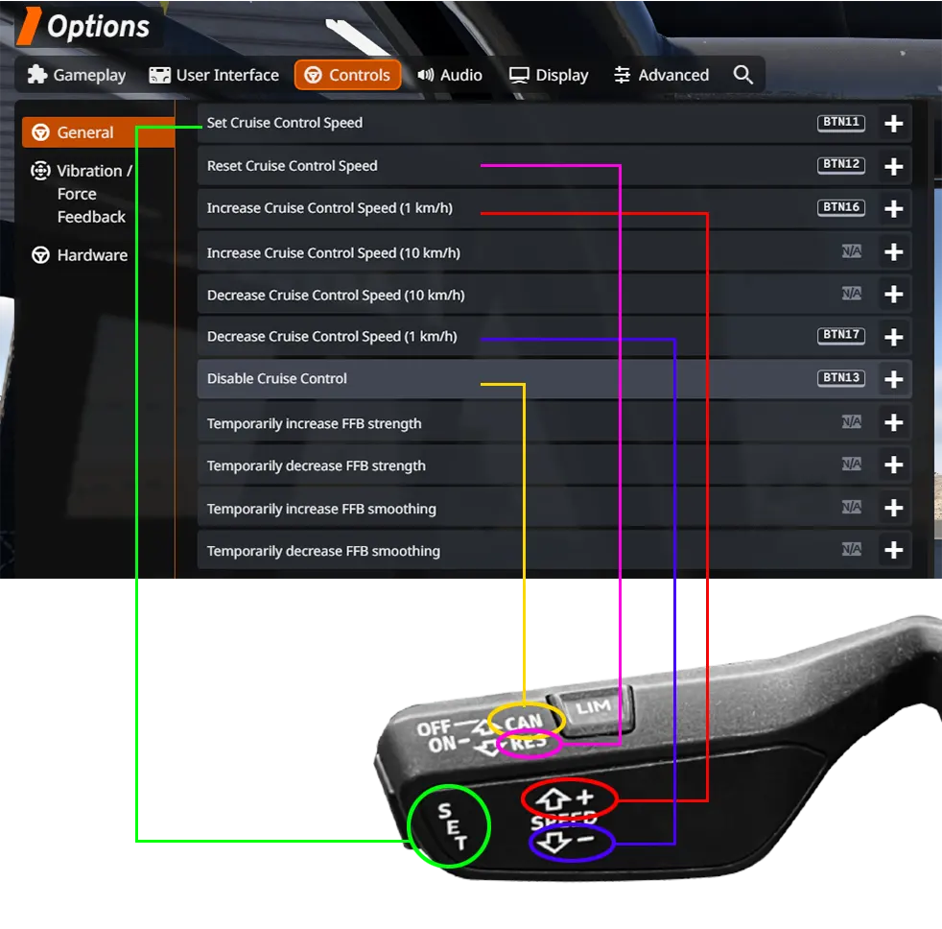Screen dimensions: 942x929
Task: Add binding for Increase Cruise Control Speed (1 km/h)
Action: (x=893, y=208)
